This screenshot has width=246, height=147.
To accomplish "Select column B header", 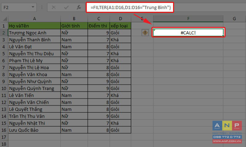I will 74,19.
